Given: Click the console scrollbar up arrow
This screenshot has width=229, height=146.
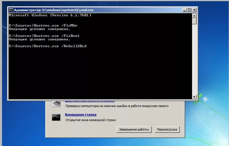Looking at the screenshot, I should pos(194,16).
